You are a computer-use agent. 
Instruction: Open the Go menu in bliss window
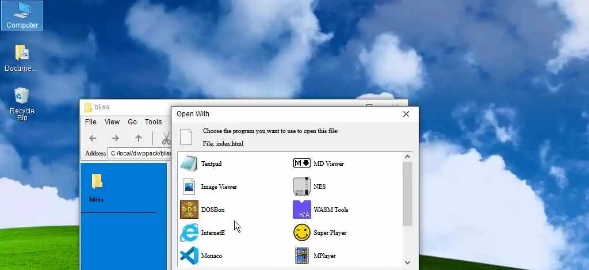coord(132,122)
